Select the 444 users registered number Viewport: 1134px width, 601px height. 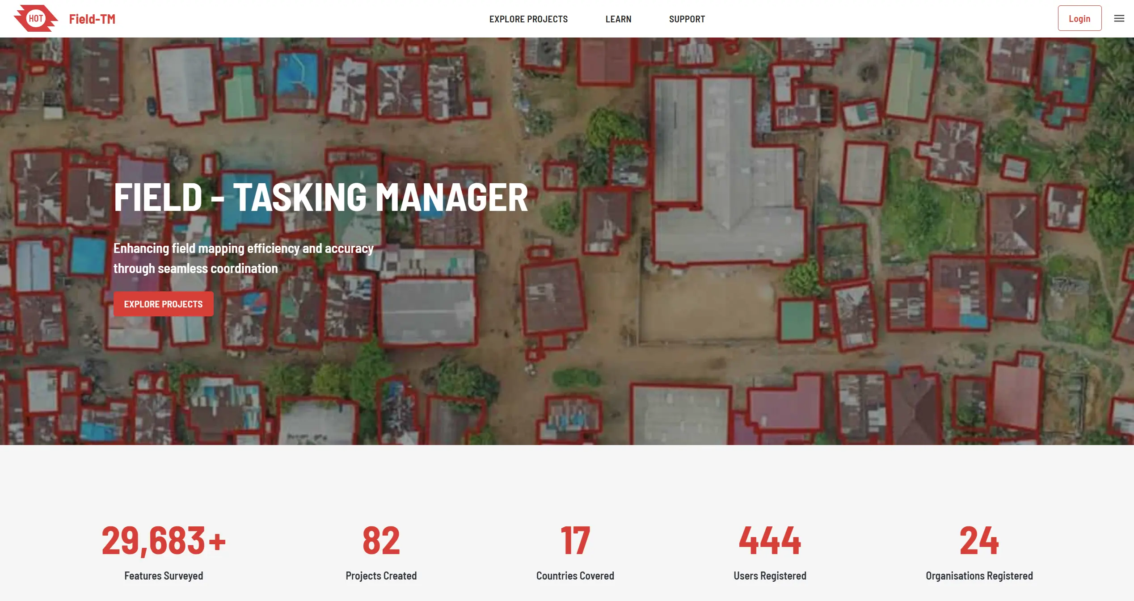770,541
